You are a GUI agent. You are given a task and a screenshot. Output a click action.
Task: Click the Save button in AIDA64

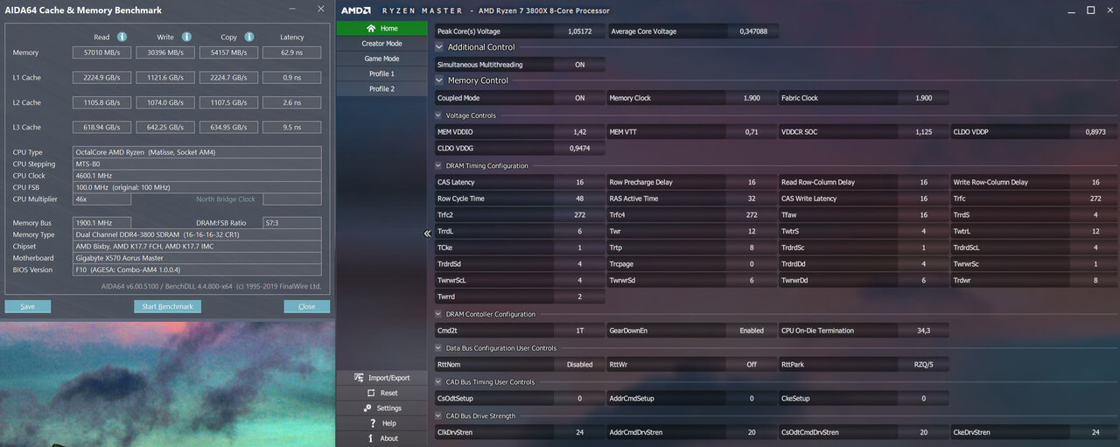tap(27, 307)
